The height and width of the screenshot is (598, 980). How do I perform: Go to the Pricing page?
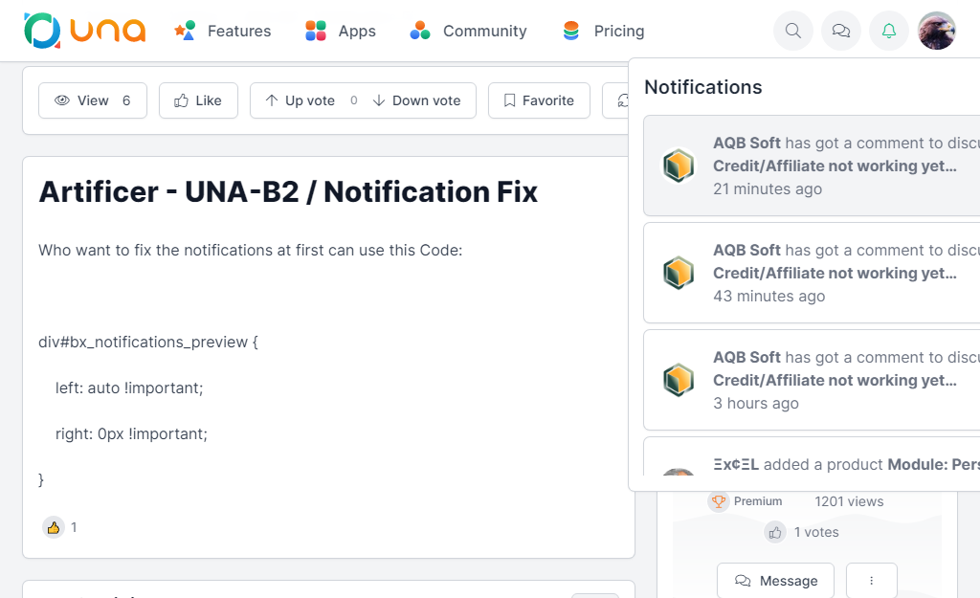click(x=603, y=31)
